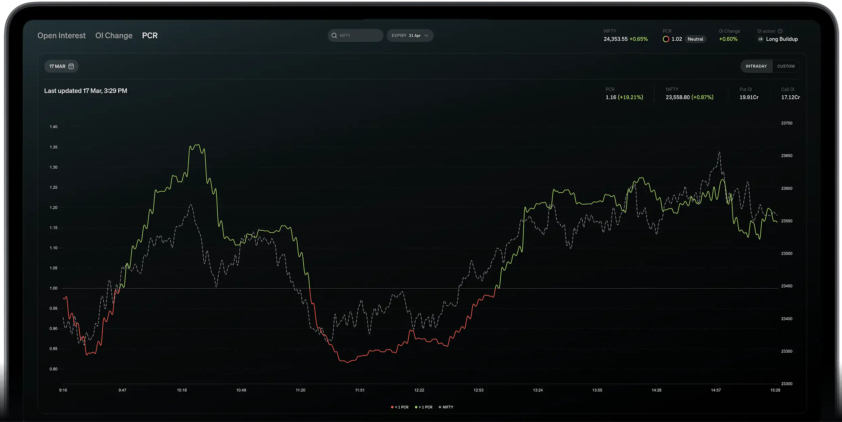The height and width of the screenshot is (422, 842).
Task: Toggle the '> 1 PCR' legend series
Action: (x=424, y=407)
